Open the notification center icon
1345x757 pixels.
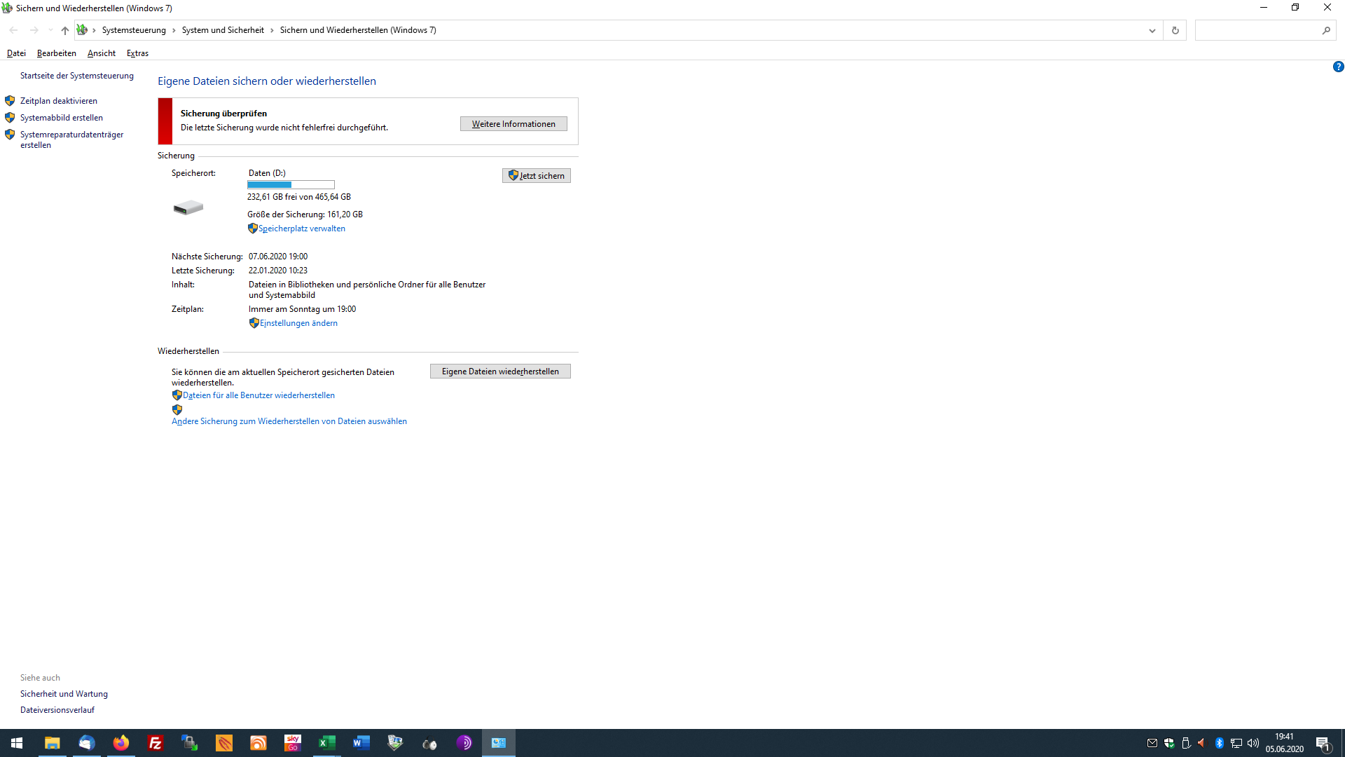pyautogui.click(x=1323, y=743)
